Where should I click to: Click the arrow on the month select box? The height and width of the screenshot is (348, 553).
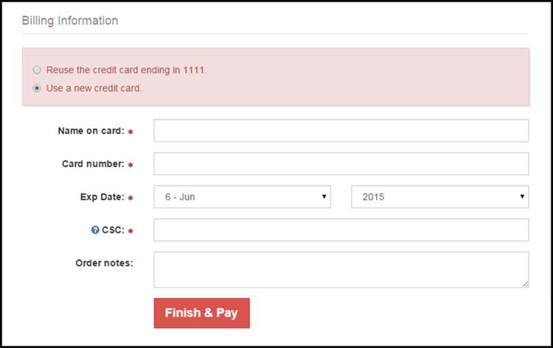(324, 196)
